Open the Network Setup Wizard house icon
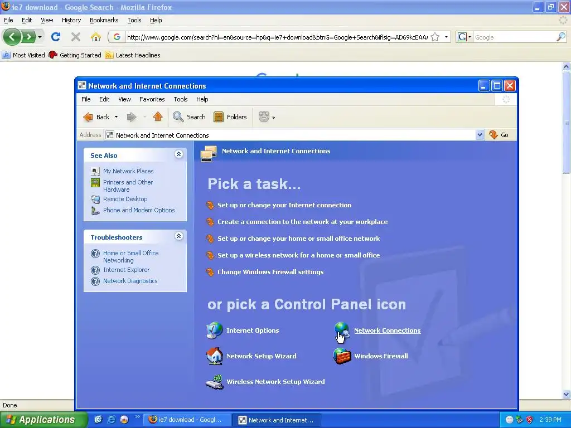This screenshot has height=428, width=571. (x=215, y=356)
